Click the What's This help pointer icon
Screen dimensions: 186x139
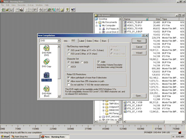click(73, 10)
